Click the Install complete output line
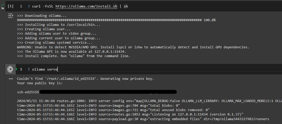 pos(73,56)
